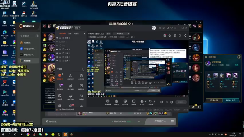The width and height of the screenshot is (244, 137).
Task: Click the 正在运行... button in WeGame
Action: pos(160,121)
